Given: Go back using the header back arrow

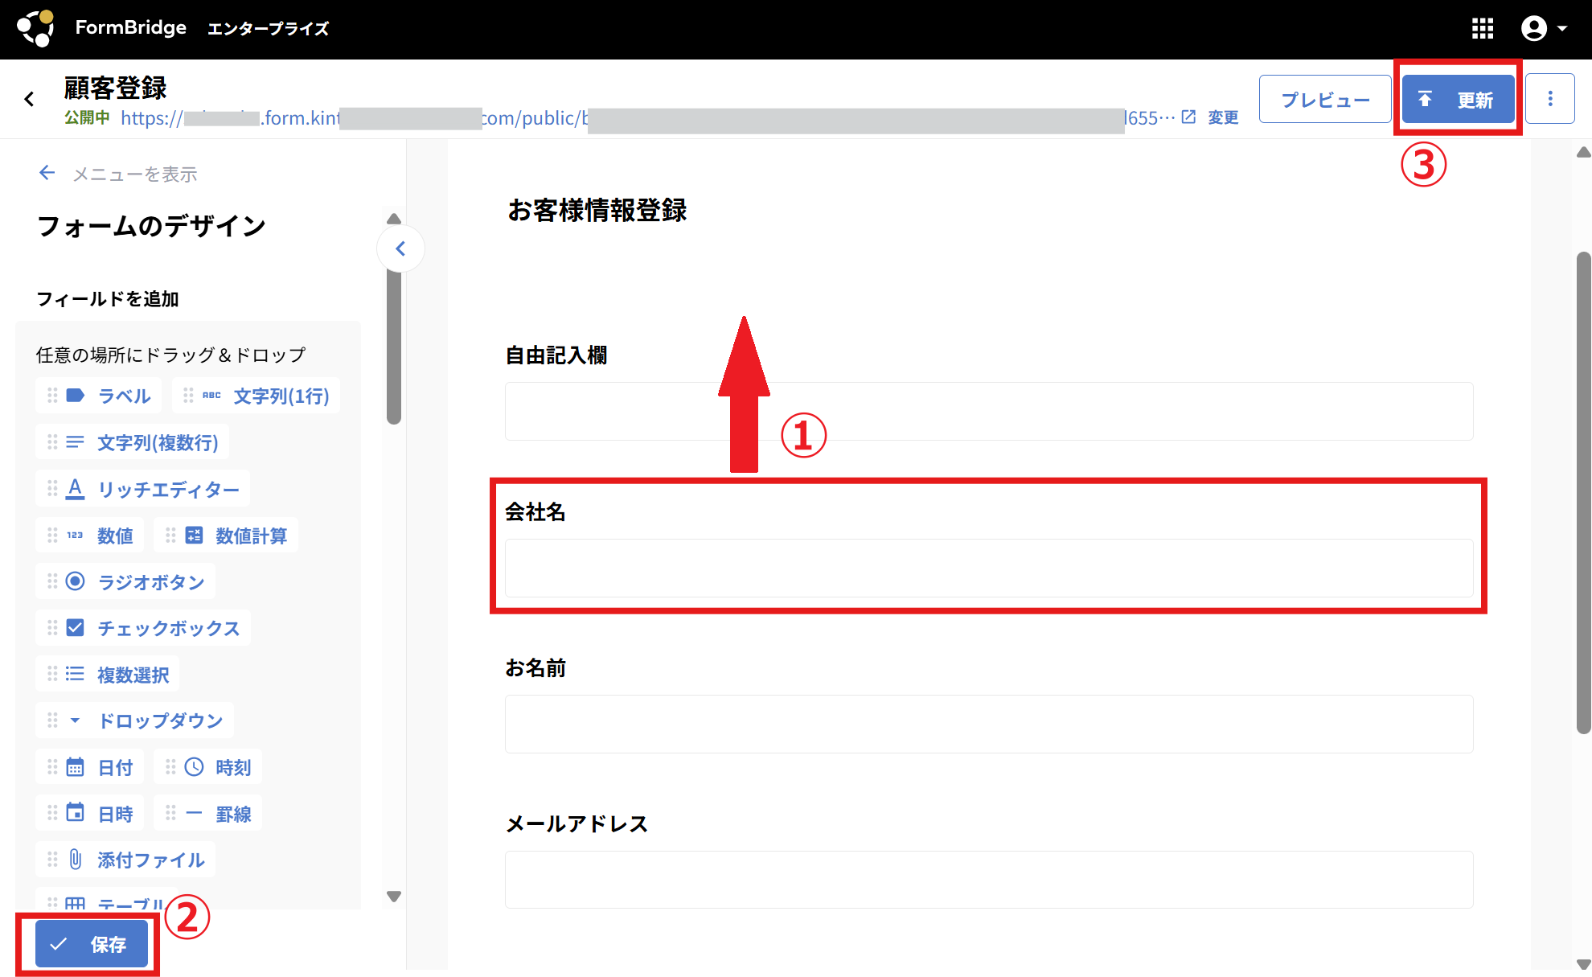Looking at the screenshot, I should (30, 99).
